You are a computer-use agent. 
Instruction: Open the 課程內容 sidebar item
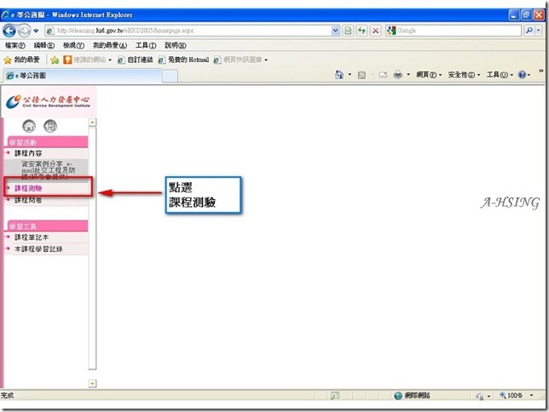point(28,153)
